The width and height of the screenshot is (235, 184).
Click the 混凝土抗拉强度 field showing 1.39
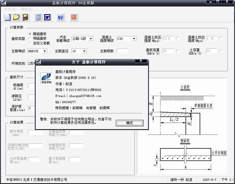[x=212, y=39]
